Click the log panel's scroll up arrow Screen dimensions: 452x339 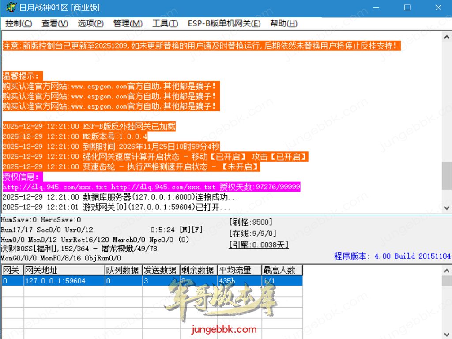point(447,36)
